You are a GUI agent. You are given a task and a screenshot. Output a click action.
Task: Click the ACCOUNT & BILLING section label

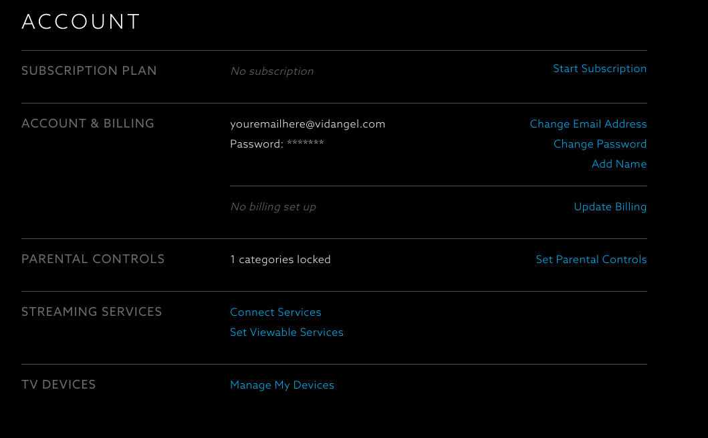point(88,124)
